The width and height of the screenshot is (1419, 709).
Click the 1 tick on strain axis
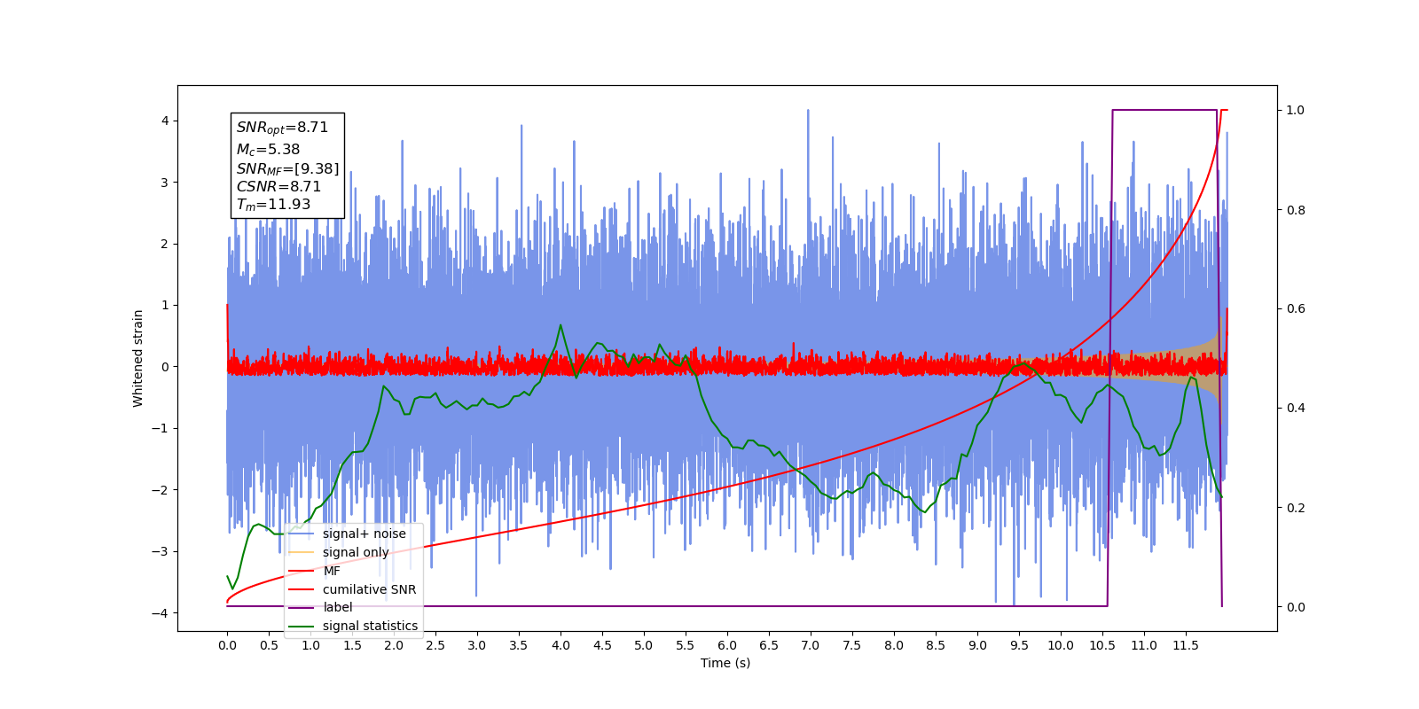pos(165,305)
